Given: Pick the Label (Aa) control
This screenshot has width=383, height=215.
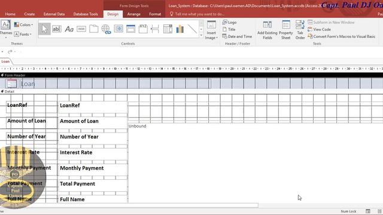Looking at the screenshot, I should point(69,29).
